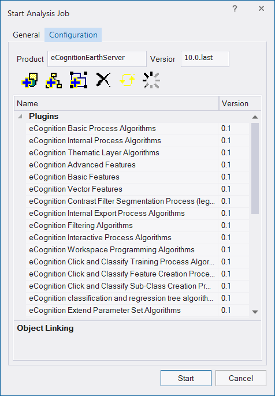Click the scrollbar up arrow in plugin list
This screenshot has height=396, width=275.
[x=255, y=117]
